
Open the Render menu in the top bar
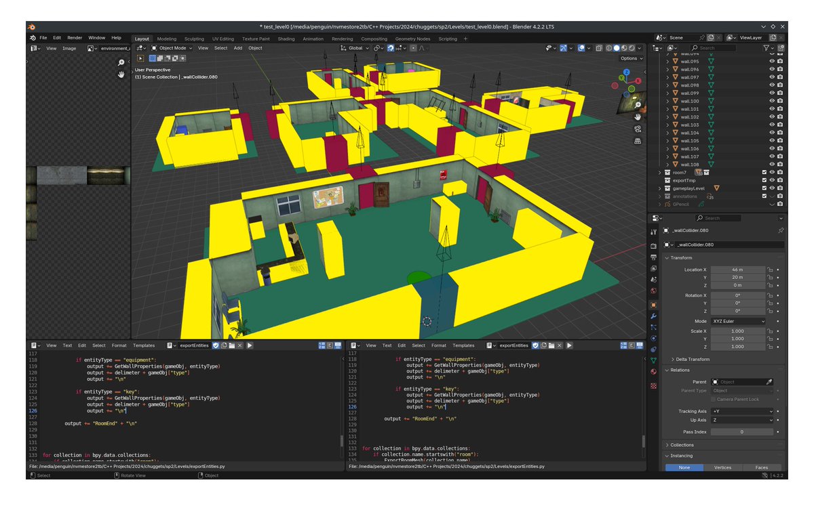click(75, 37)
